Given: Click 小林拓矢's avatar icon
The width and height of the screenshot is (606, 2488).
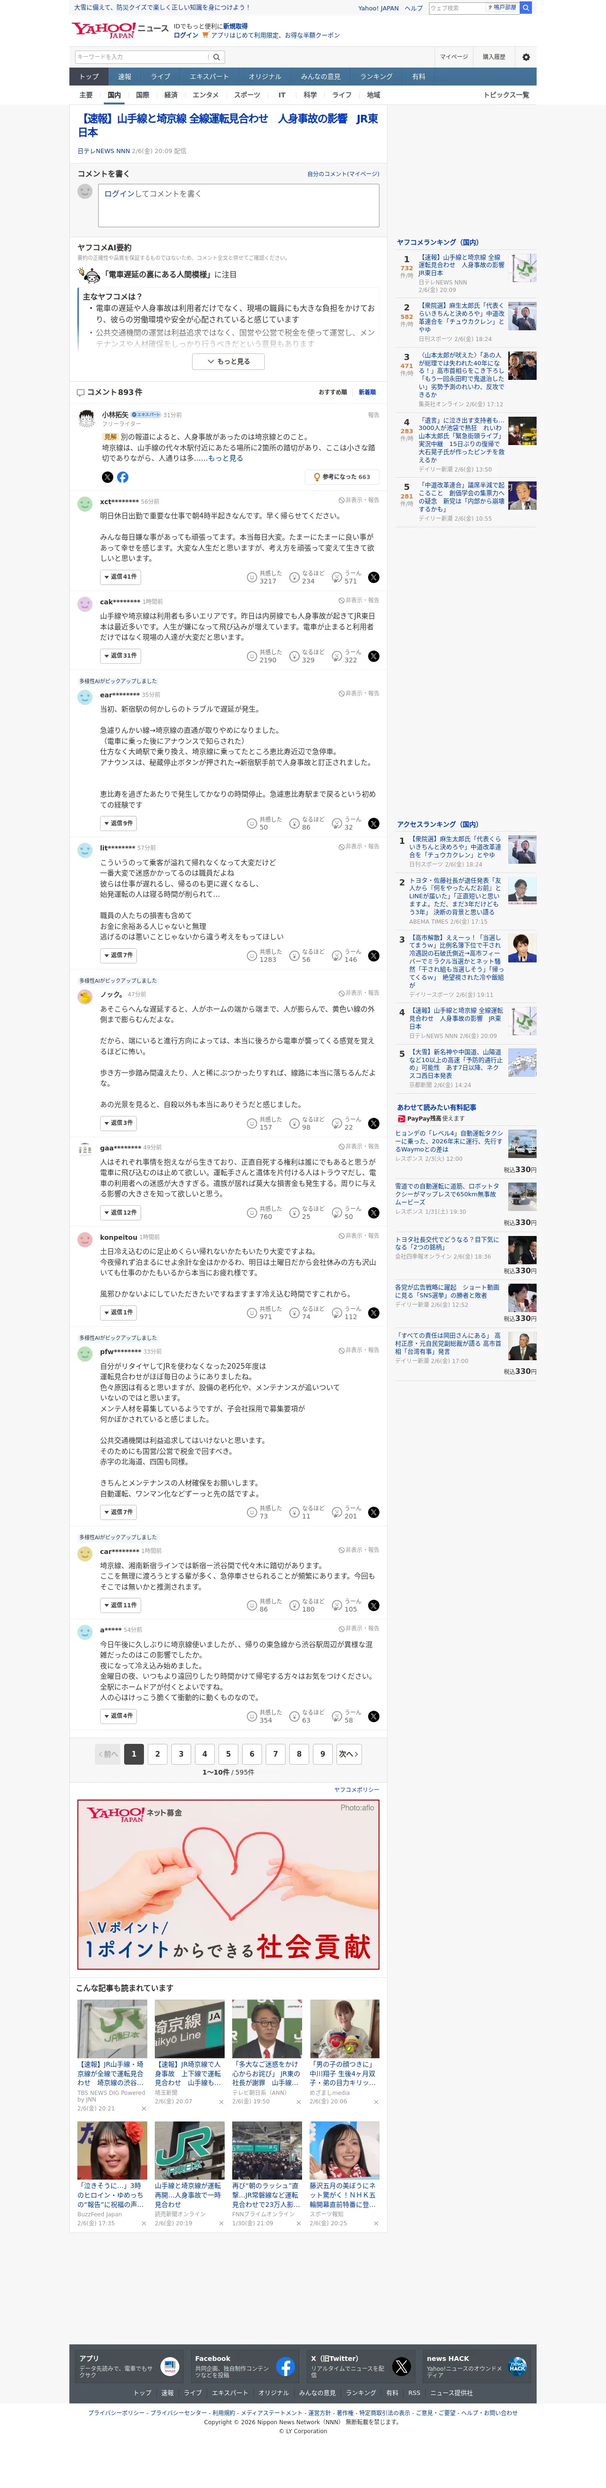Looking at the screenshot, I should coord(85,417).
